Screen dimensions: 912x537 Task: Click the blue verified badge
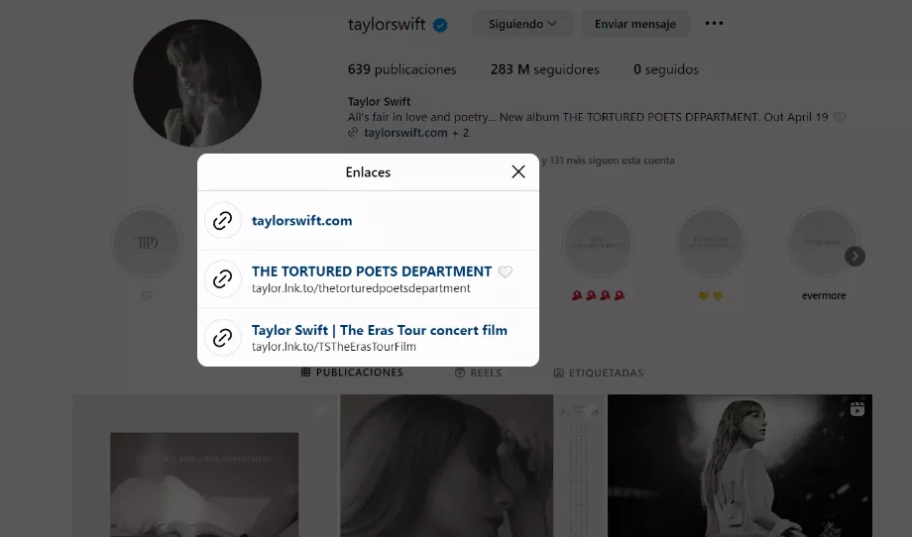point(440,25)
